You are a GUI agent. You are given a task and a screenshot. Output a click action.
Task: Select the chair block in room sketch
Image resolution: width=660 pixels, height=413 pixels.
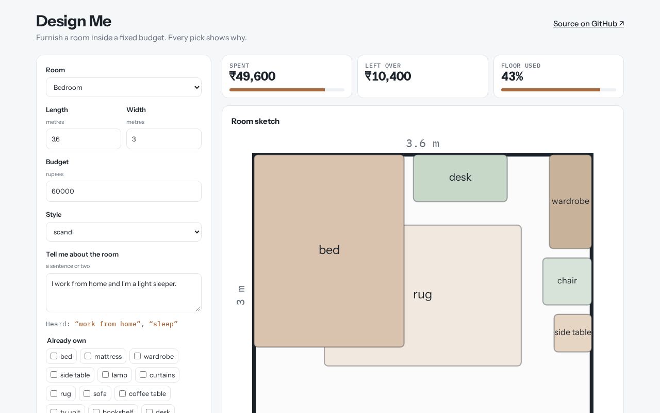coord(567,281)
